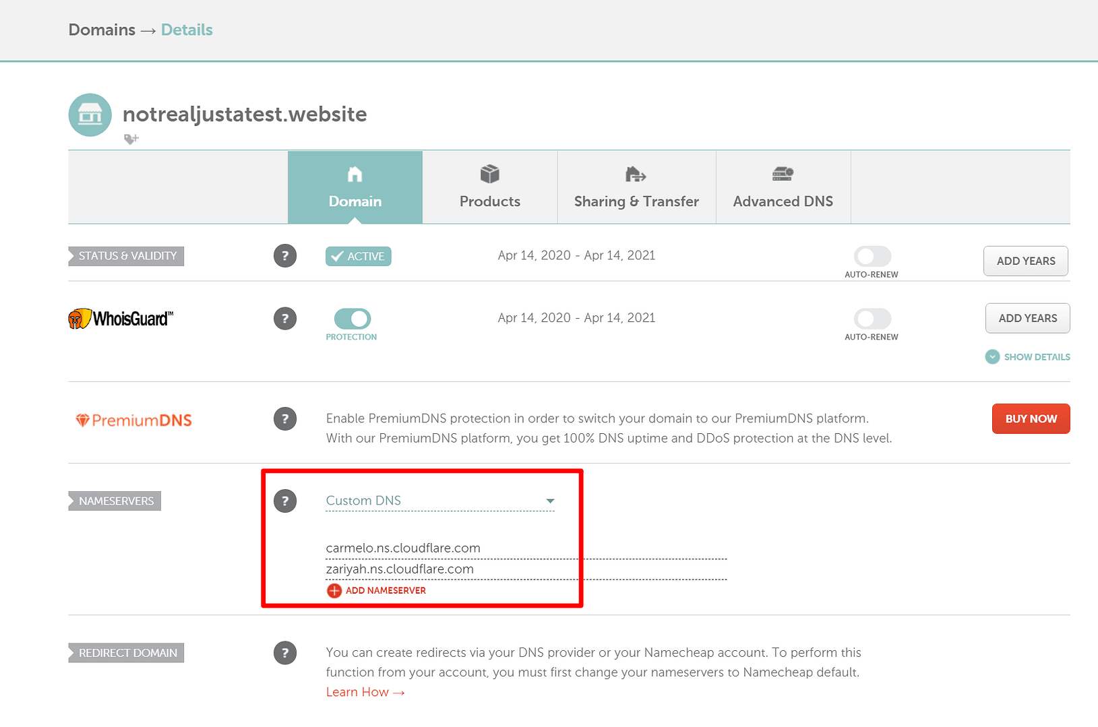Disable WhoisGuard protection
The image size is (1098, 727).
[351, 319]
